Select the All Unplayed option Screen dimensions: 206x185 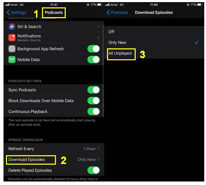154,53
